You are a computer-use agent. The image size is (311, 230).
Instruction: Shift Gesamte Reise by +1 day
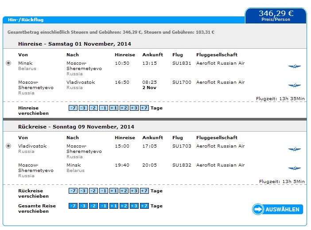114,206
